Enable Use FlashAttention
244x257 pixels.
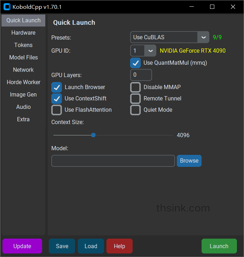pos(57,110)
